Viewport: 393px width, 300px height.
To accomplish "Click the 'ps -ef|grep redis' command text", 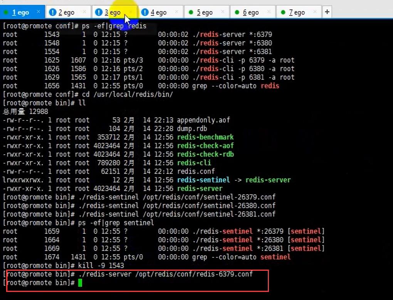I will click(x=114, y=26).
